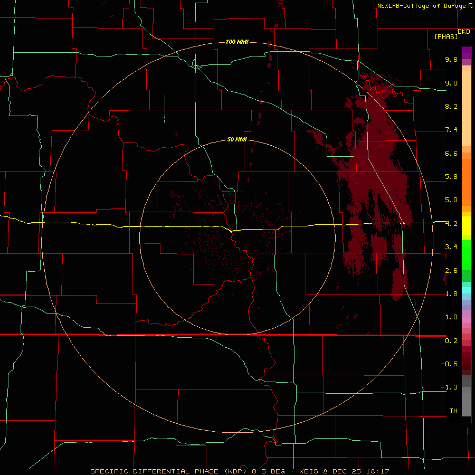Click the 1.0 legend value
Screen dimensions: 475x475
point(451,317)
